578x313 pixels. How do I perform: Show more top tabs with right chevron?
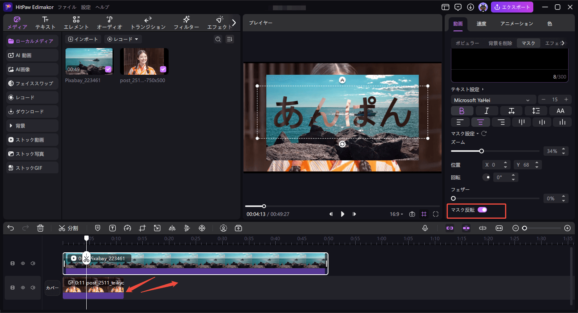[x=234, y=23]
